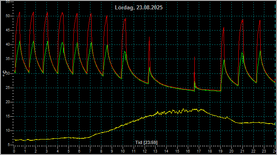
Task: Click hour 2 on the time axis
Action: point(36,151)
